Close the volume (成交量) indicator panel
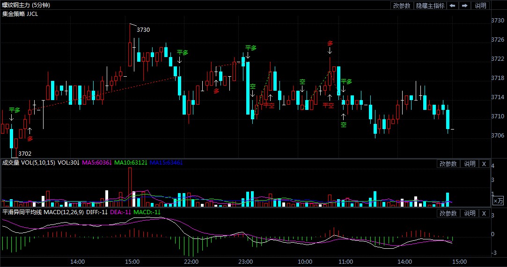507x267 pixels. point(484,164)
